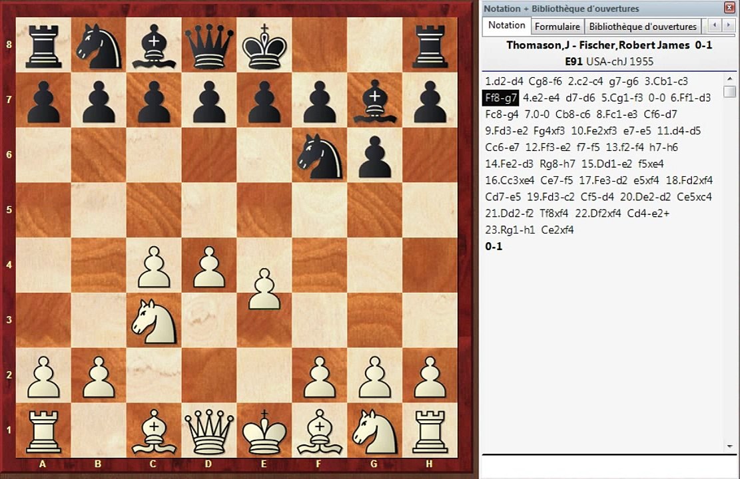740x479 pixels.
Task: Click the notation scrollbar thumb
Action: pyautogui.click(x=729, y=91)
